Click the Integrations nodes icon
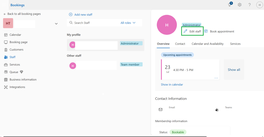Screen dimensions: 264x137 6,87
